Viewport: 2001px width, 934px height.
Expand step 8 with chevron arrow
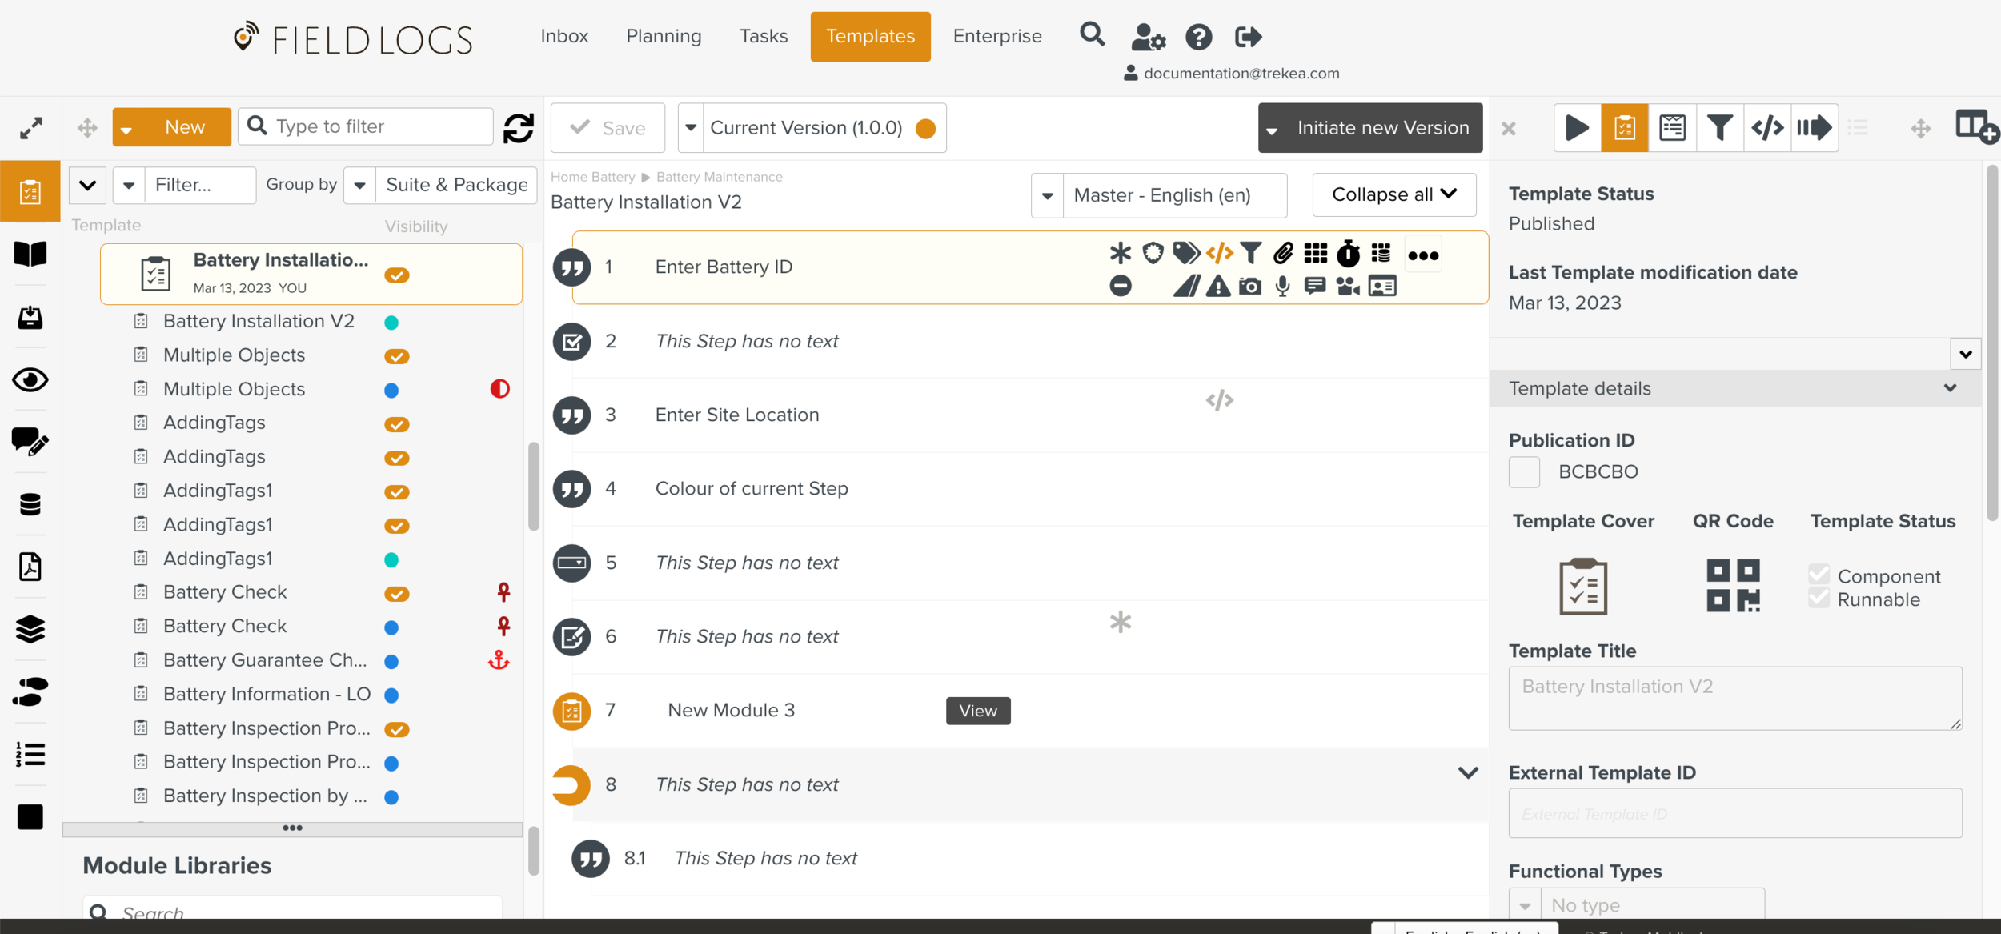[1467, 773]
